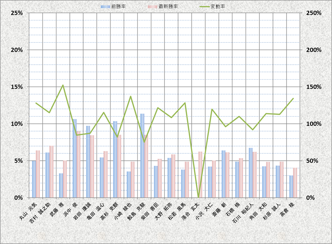The width and height of the screenshot is (332, 244).
Task: Click the blue 前勝率 bar for 岩田 康誠
Action: (x=88, y=161)
